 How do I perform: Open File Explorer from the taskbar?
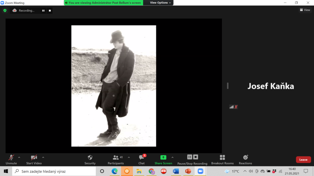point(139,171)
